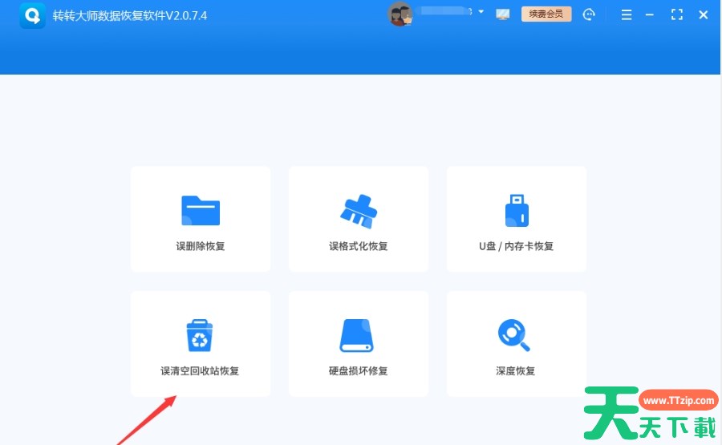This screenshot has height=445, width=722.
Task: Click the 误格式化恢复 text label
Action: coord(358,246)
